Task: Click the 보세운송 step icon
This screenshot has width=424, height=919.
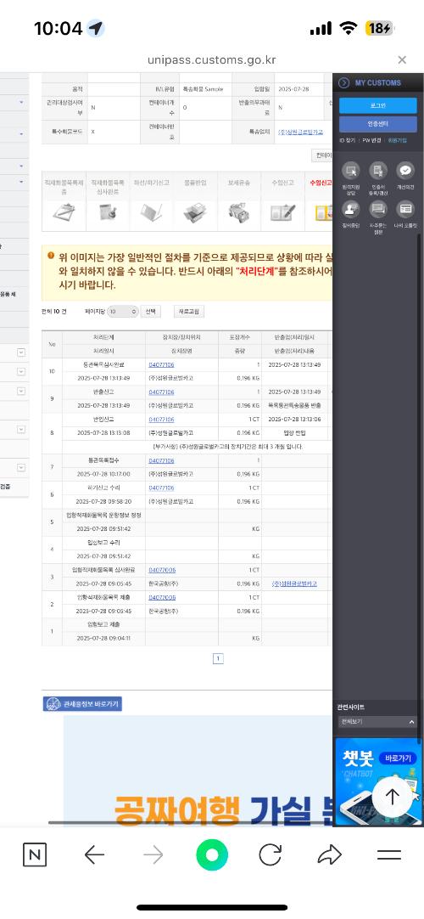Action: coord(239,211)
